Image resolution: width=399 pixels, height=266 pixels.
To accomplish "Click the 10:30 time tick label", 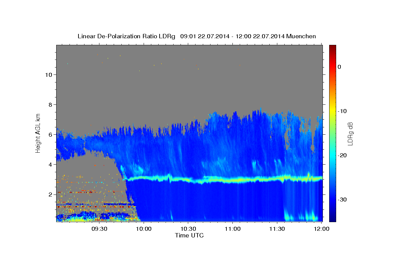I will [x=188, y=229].
